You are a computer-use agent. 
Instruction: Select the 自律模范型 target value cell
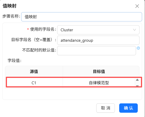tap(99, 83)
